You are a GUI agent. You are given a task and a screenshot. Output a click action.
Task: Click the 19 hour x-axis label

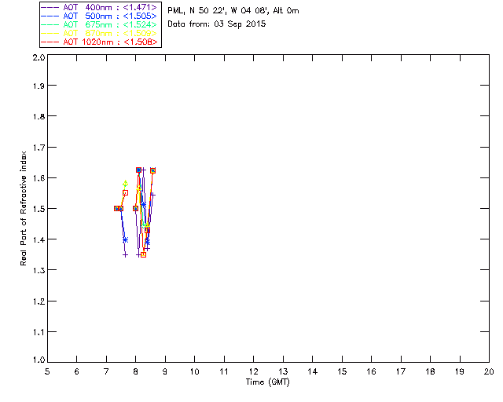[460, 371]
